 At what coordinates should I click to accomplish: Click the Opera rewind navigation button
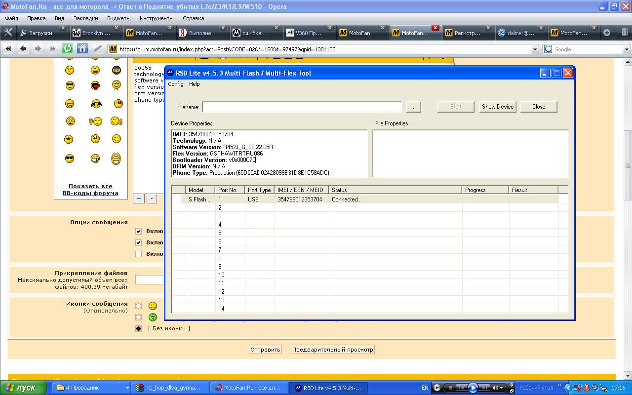tap(8, 48)
